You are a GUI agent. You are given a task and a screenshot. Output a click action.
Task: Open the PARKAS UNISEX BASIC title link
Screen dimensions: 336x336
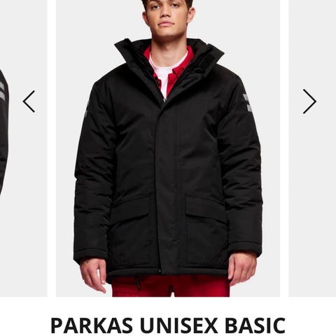168,325
